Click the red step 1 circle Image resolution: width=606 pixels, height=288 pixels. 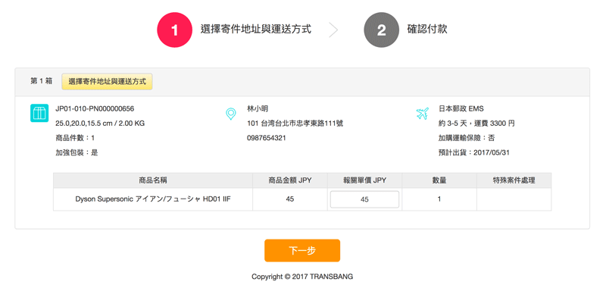[174, 30]
